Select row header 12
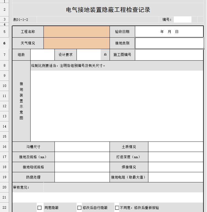Image resolution: width=207 pixels, height=212 pixels. pyautogui.click(x=4, y=106)
